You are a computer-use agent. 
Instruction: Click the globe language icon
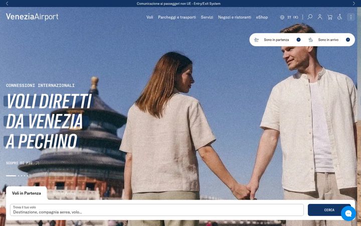(x=282, y=17)
